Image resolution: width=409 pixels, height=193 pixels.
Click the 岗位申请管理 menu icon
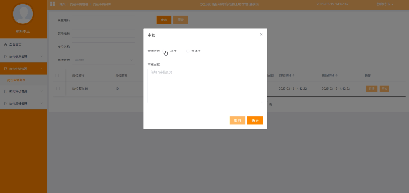(x=5, y=69)
